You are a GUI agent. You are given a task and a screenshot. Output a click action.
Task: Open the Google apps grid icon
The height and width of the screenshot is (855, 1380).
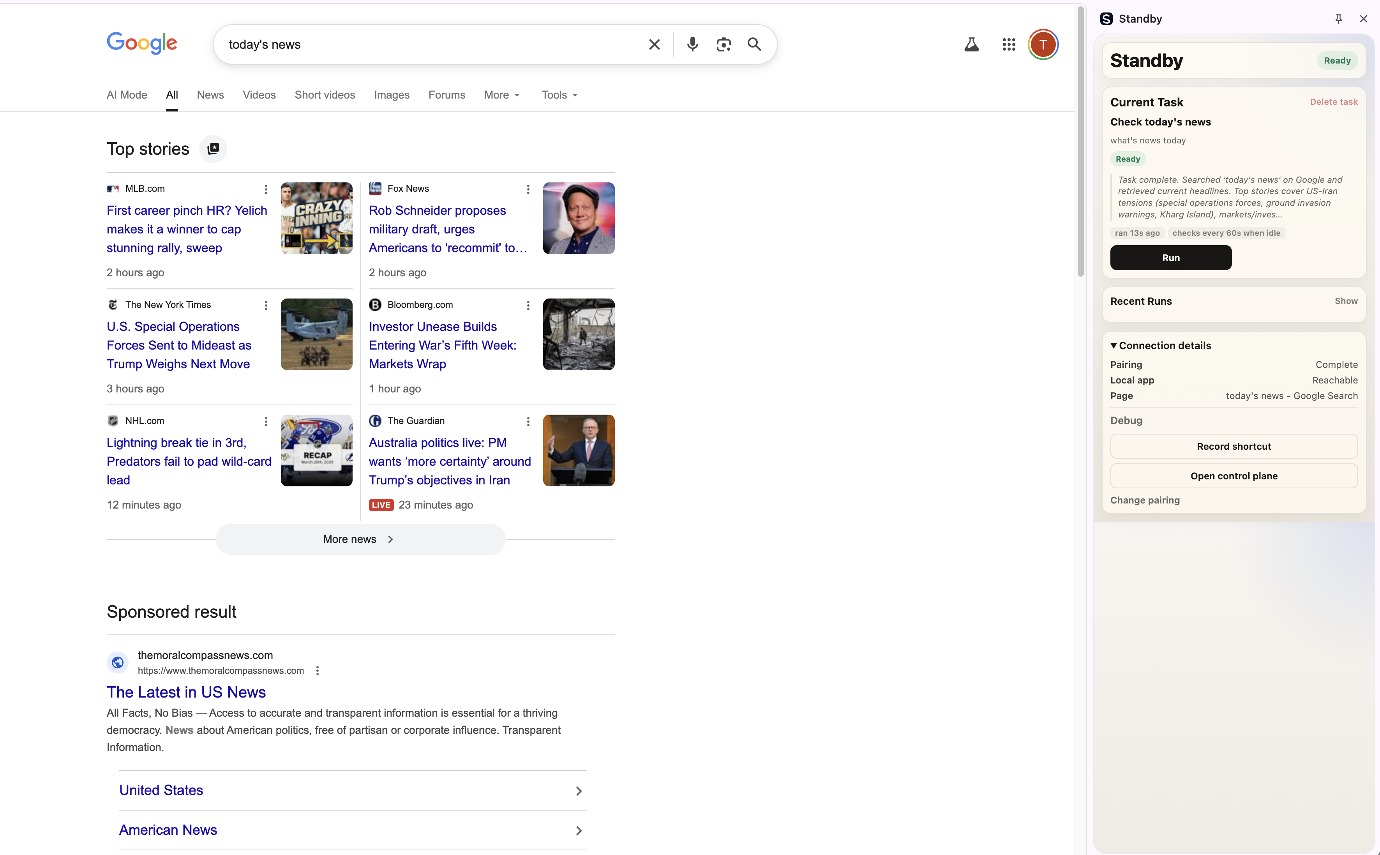(1009, 44)
